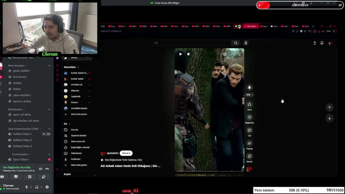The image size is (345, 194).
Task: Mute the Discord microphone
Action: (26, 187)
